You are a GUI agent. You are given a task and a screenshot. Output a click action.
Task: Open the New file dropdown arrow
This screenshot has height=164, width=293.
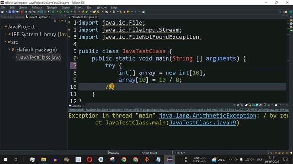(6, 12)
